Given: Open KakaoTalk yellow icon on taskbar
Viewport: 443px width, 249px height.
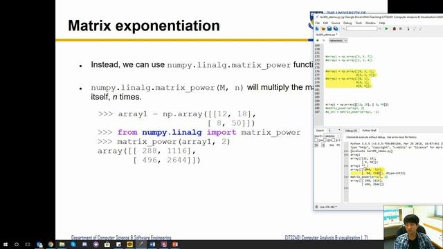Looking at the screenshot, I should pyautogui.click(x=129, y=244).
